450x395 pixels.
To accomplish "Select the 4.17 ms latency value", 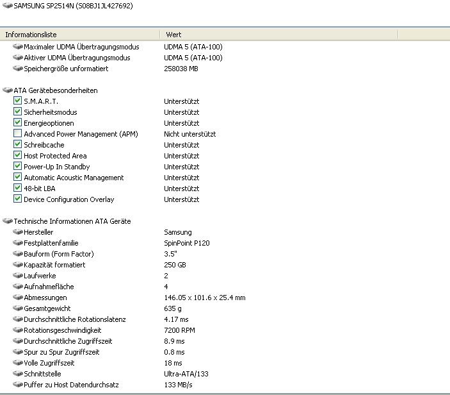I will tap(176, 320).
